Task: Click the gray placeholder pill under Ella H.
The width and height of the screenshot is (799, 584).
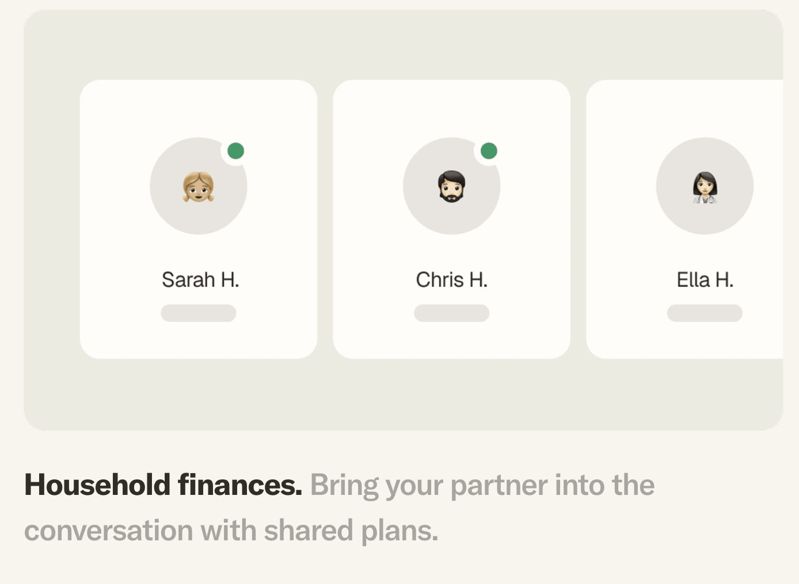Action: coord(705,313)
